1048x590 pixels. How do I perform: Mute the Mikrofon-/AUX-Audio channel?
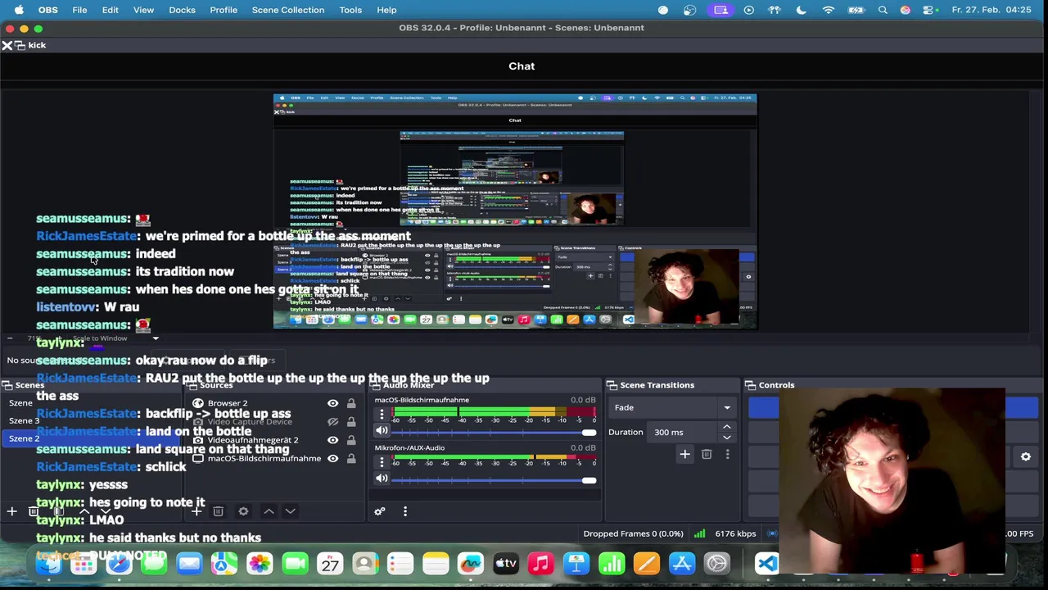pyautogui.click(x=382, y=479)
